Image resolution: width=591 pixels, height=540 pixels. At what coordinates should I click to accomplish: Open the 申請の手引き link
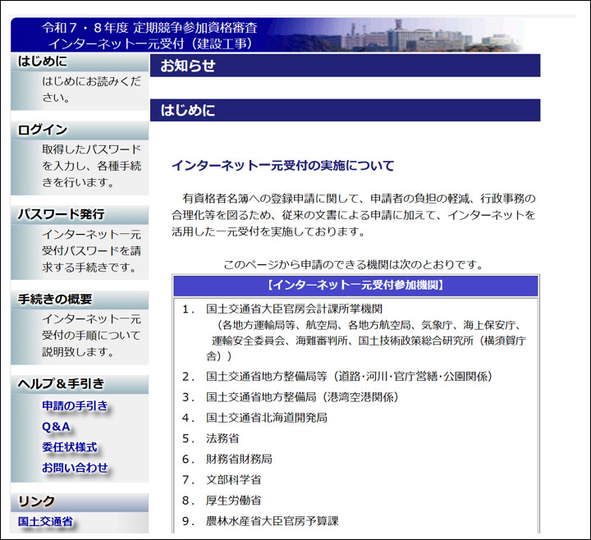click(x=75, y=406)
